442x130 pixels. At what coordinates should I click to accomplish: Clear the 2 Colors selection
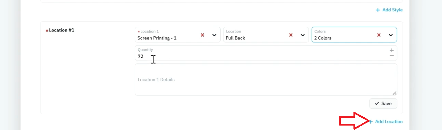coord(379,35)
